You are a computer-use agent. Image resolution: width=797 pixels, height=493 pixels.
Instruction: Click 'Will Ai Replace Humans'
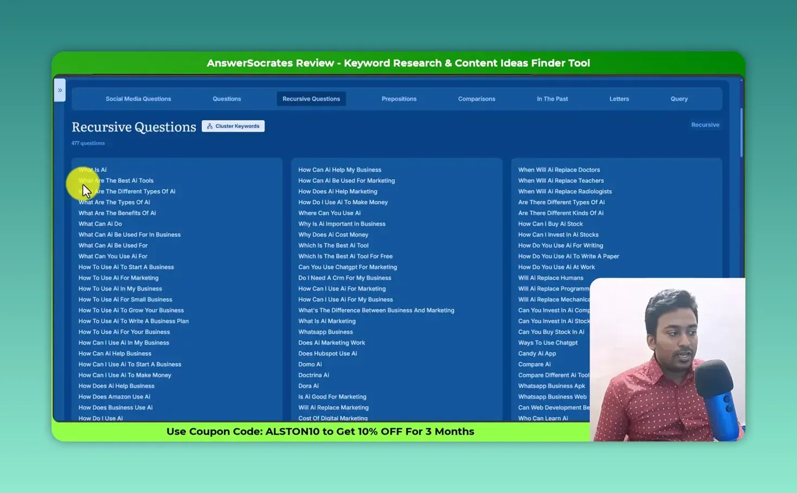(551, 278)
